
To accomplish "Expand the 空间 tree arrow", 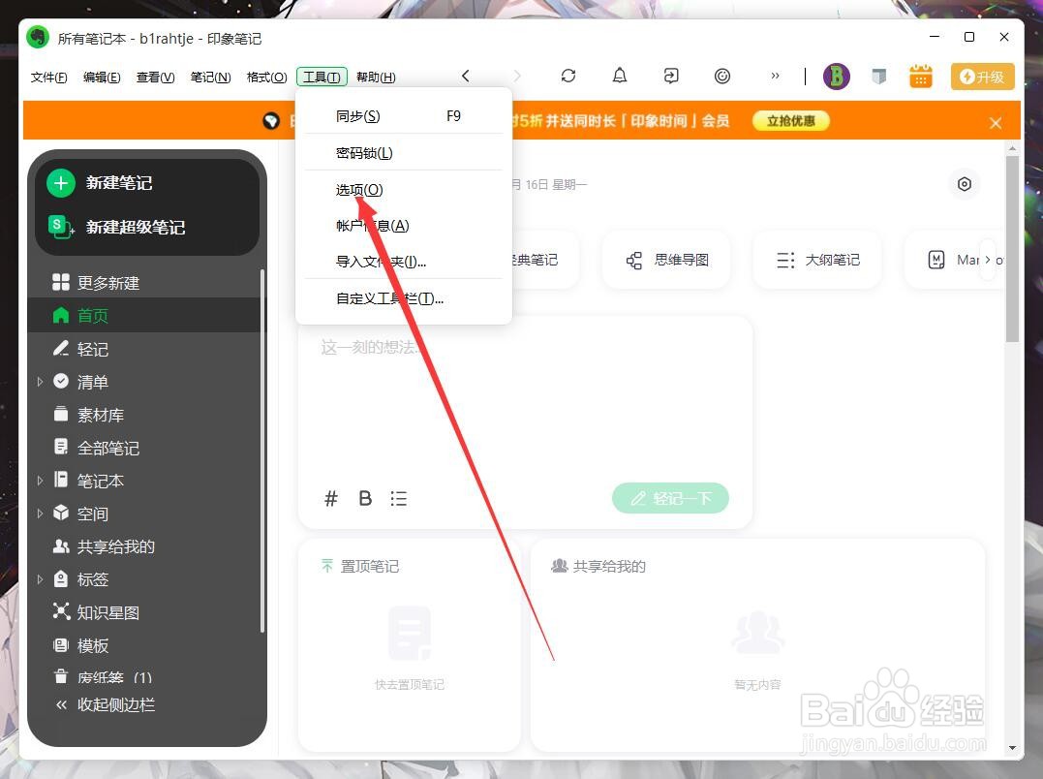I will pyautogui.click(x=40, y=514).
